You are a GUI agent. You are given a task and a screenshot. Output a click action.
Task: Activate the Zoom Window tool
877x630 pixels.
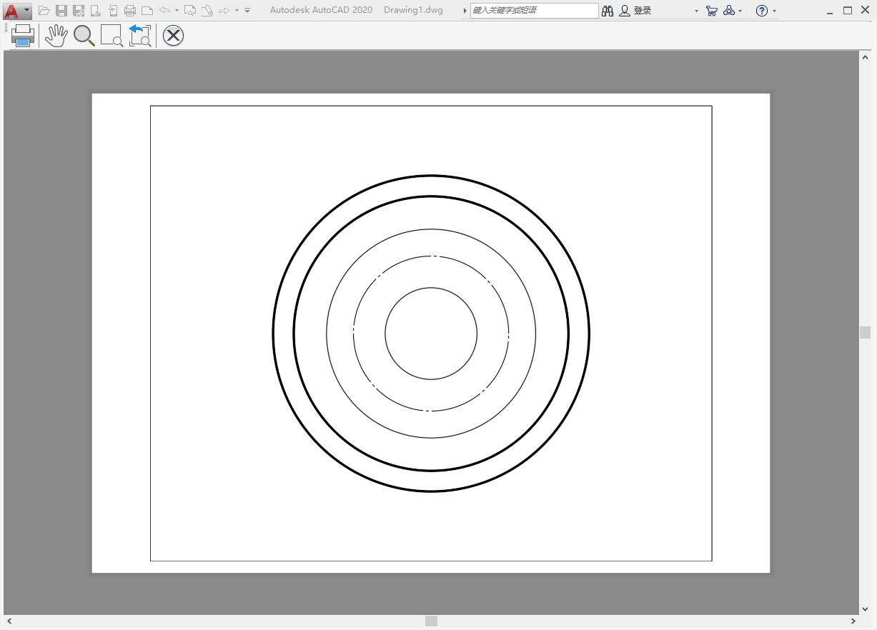[112, 36]
